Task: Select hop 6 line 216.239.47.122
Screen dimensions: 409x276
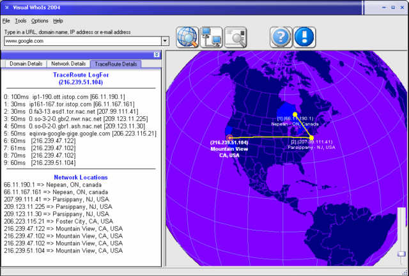Action: click(x=40, y=141)
